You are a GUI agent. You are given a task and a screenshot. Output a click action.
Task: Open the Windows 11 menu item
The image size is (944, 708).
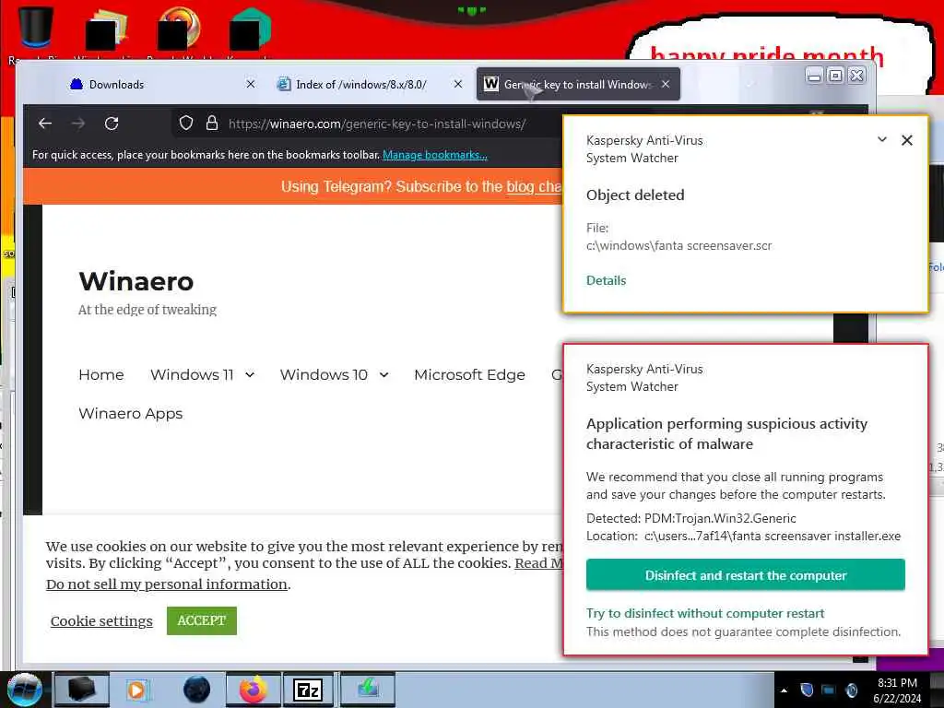coord(192,374)
